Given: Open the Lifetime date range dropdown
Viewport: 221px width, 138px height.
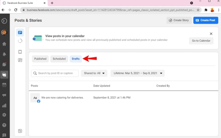Looking at the screenshot, I should click(138, 73).
